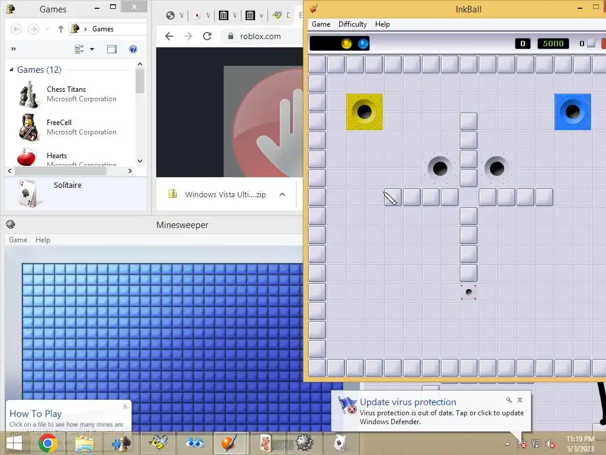Open Chrome from the taskbar
The width and height of the screenshot is (606, 455).
[x=48, y=443]
